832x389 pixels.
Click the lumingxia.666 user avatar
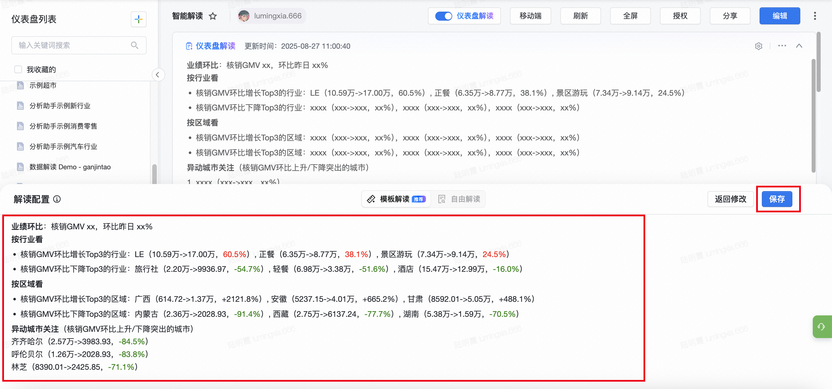click(244, 16)
